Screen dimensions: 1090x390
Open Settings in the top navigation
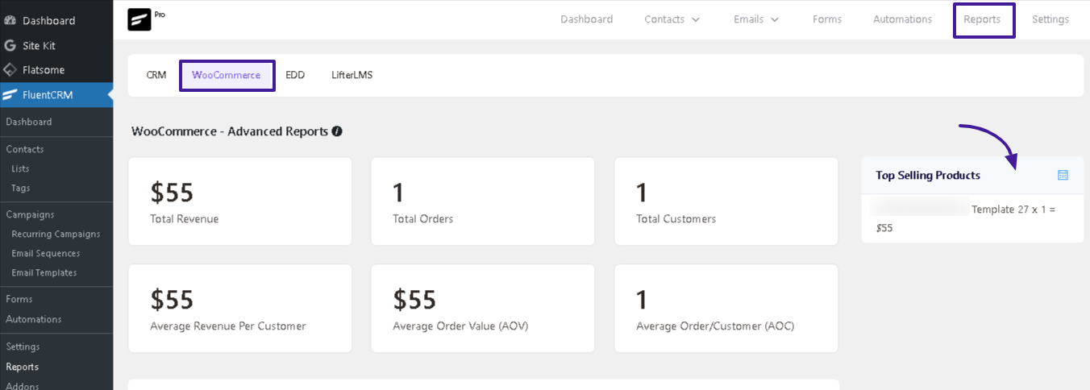click(1050, 19)
